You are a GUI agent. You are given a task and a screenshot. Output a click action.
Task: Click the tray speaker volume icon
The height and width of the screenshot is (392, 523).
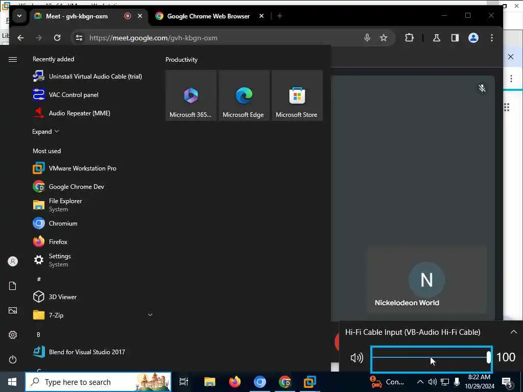pos(432,382)
